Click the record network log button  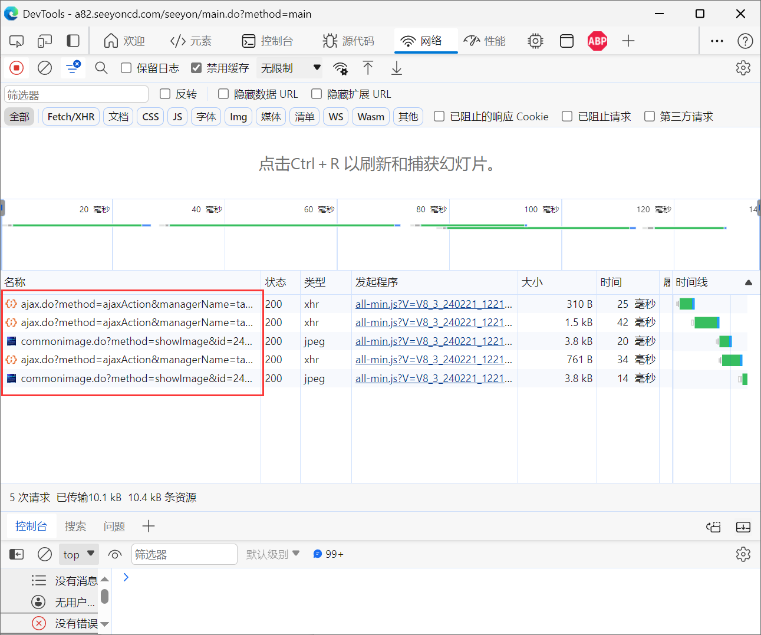coord(17,68)
